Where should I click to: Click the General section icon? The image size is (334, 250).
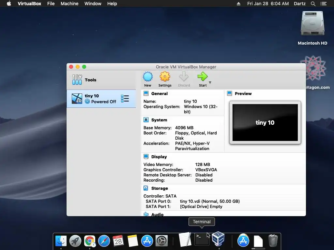(x=146, y=93)
